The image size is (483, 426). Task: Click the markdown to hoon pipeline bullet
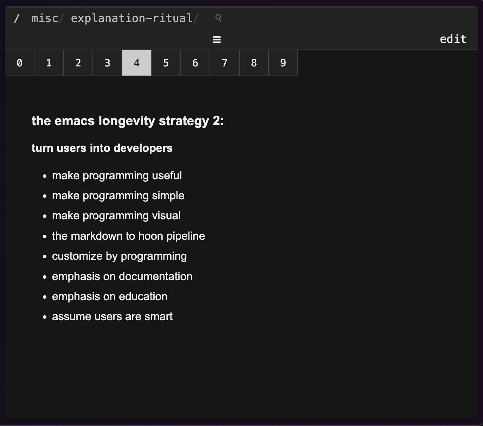(x=128, y=236)
